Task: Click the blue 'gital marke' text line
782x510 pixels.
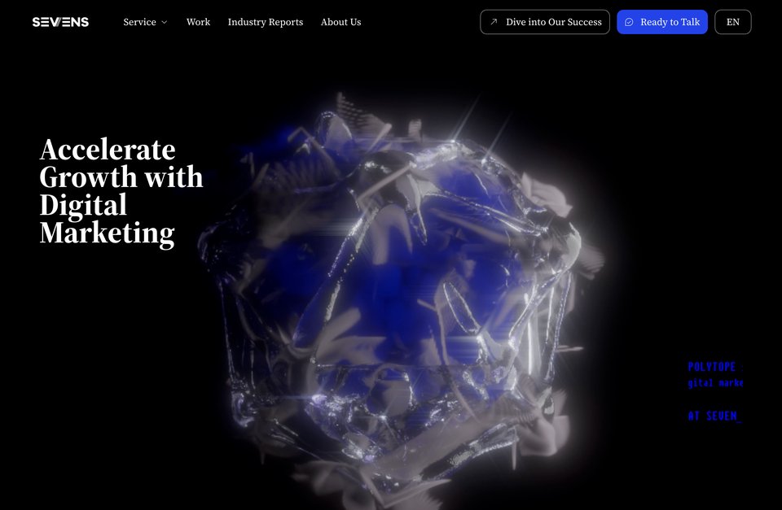Action: click(716, 383)
